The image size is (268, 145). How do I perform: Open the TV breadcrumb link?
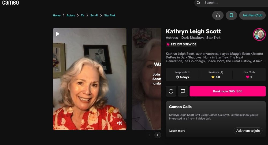click(x=83, y=15)
